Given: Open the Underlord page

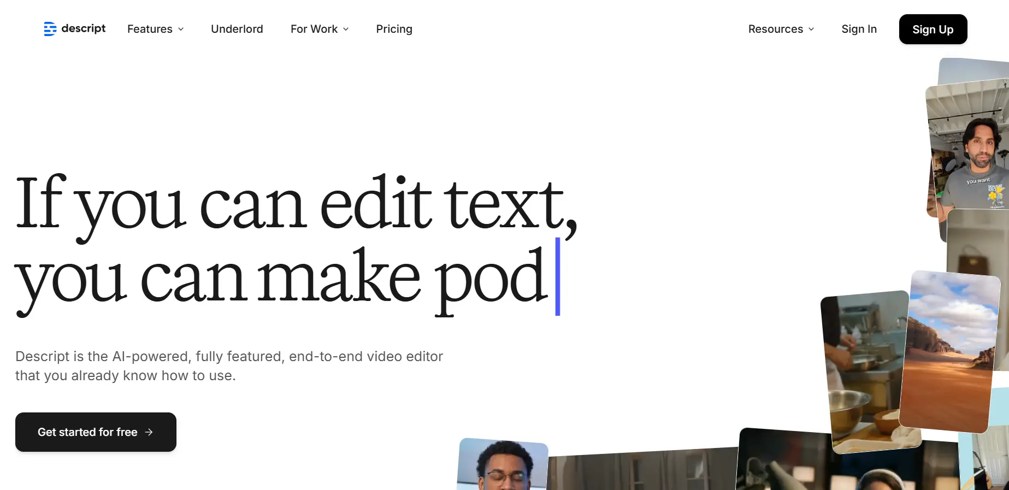Looking at the screenshot, I should pyautogui.click(x=237, y=29).
